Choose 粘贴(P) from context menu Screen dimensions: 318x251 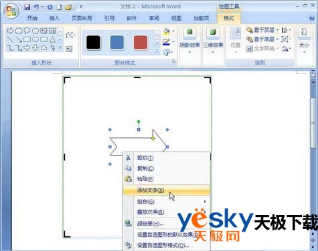click(167, 179)
